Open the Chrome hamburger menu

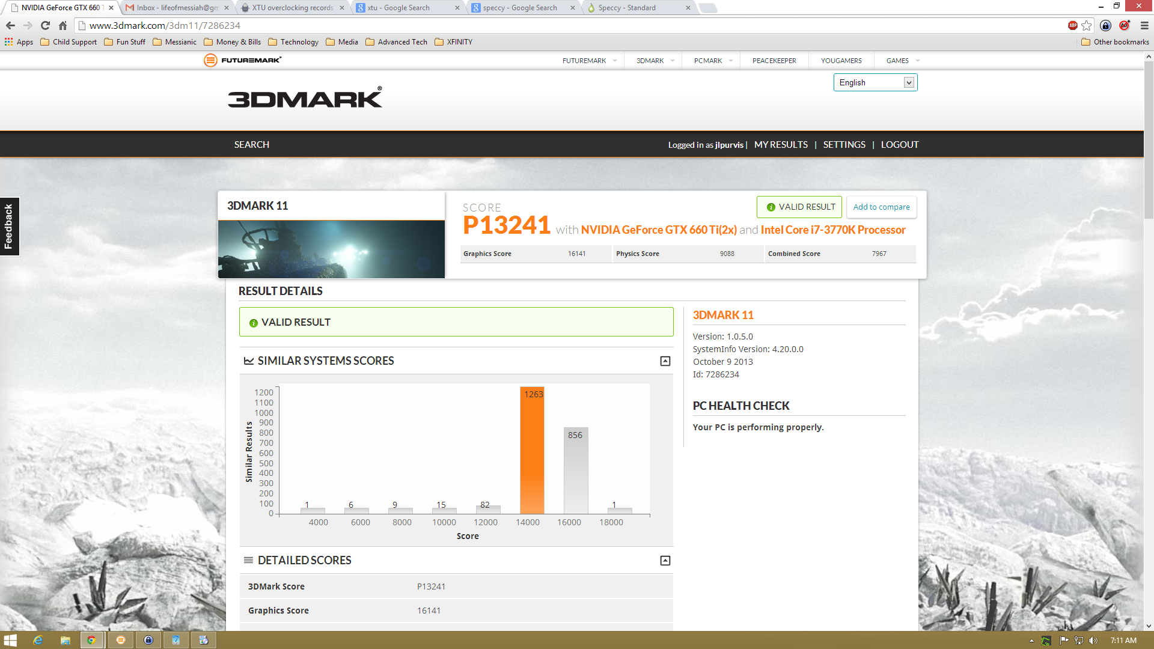[1144, 25]
